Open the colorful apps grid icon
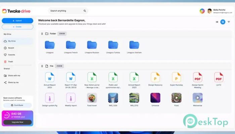Image resolution: width=235 pixels, height=134 pixels. (x=202, y=11)
